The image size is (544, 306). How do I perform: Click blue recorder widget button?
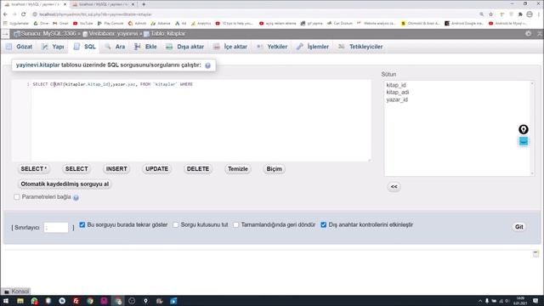click(x=524, y=142)
